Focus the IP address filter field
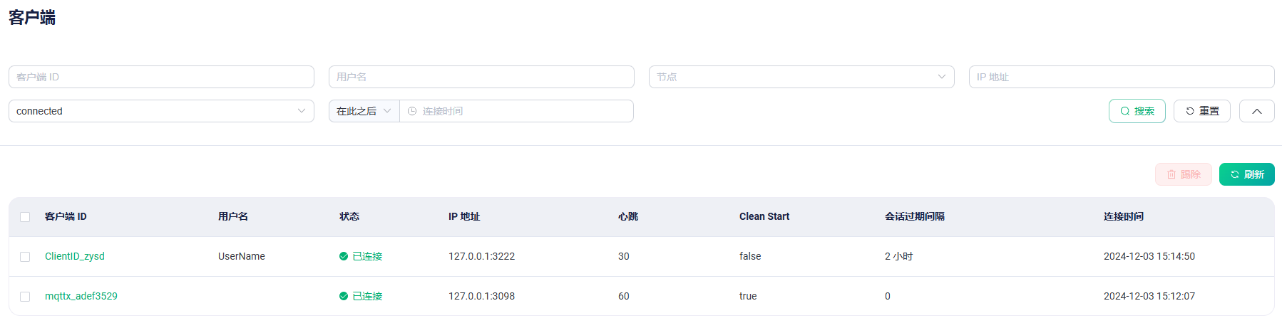1282x328 pixels. 1122,77
